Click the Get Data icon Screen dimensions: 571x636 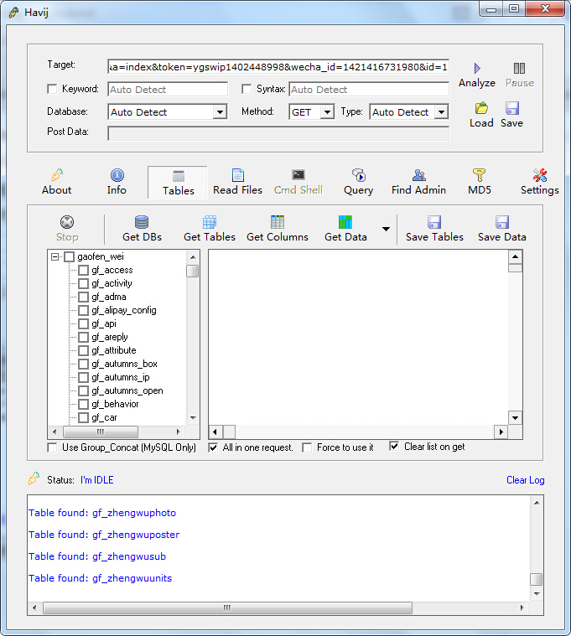345,222
